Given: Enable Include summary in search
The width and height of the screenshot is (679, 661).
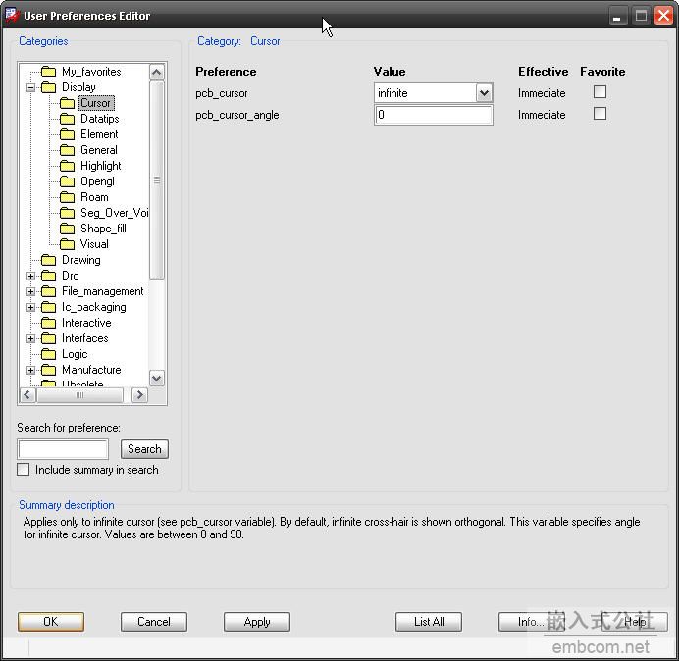Looking at the screenshot, I should (x=24, y=470).
